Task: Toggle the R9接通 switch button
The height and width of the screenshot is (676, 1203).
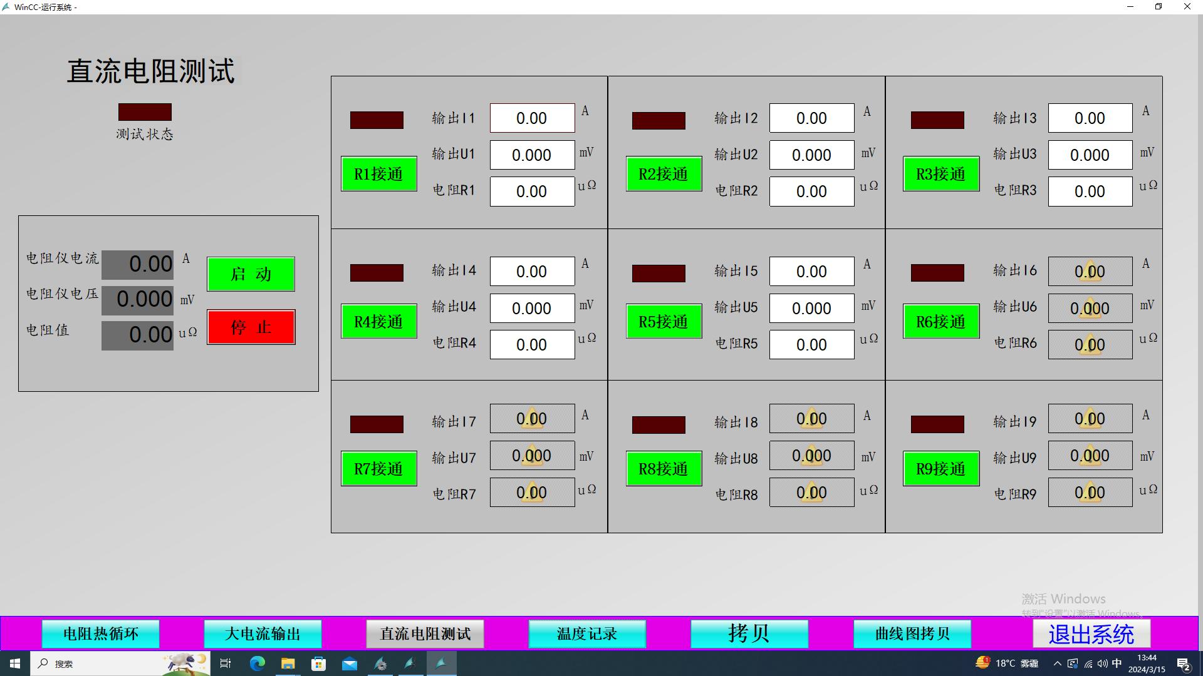Action: [940, 469]
